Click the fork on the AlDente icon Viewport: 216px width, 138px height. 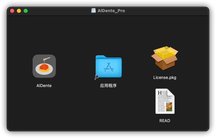pos(47,59)
